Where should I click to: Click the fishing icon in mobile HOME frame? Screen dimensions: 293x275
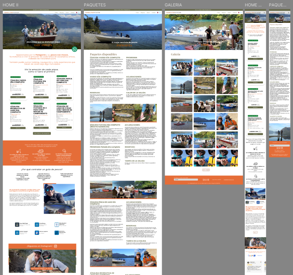click(x=255, y=149)
